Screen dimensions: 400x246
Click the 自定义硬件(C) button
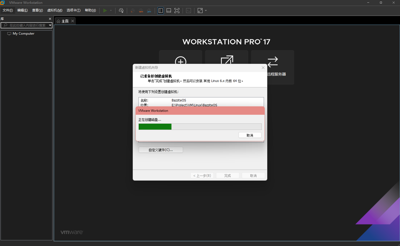click(161, 150)
